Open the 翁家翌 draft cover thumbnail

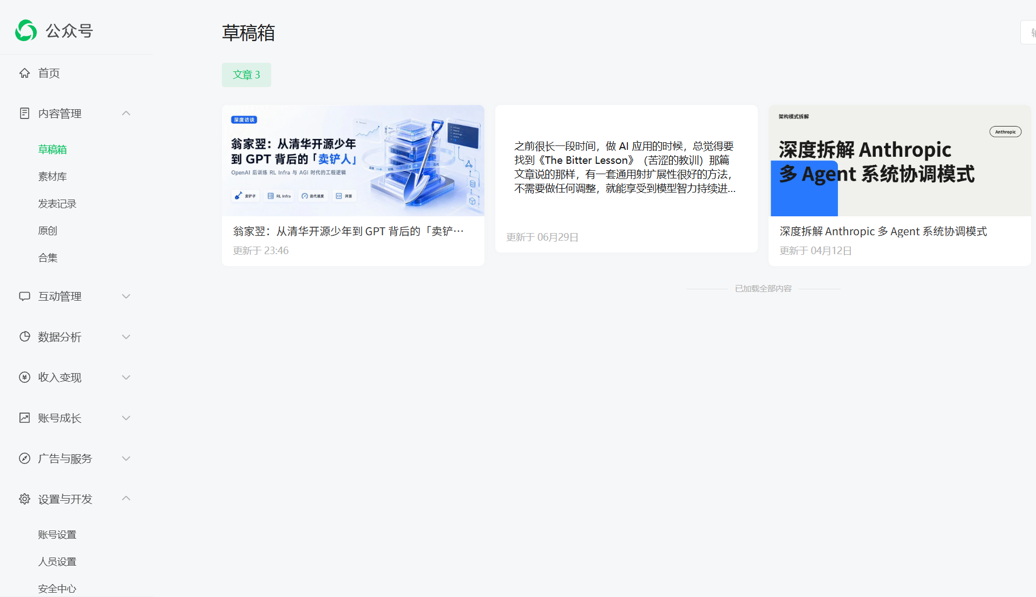pyautogui.click(x=353, y=161)
